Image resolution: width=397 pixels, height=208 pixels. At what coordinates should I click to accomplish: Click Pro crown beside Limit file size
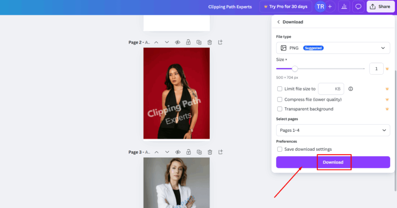pos(387,89)
